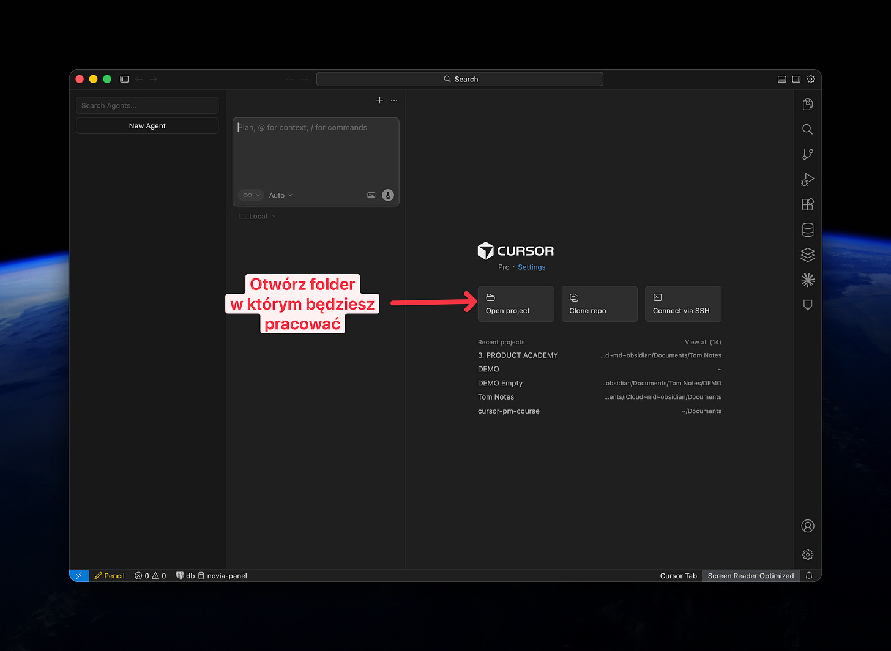Focus the Plan prompt text area
This screenshot has height=651, width=891.
click(316, 153)
